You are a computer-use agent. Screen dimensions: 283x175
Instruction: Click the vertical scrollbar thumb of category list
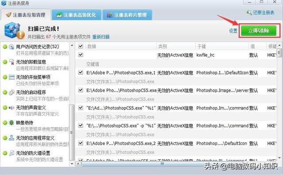[x=72, y=132]
